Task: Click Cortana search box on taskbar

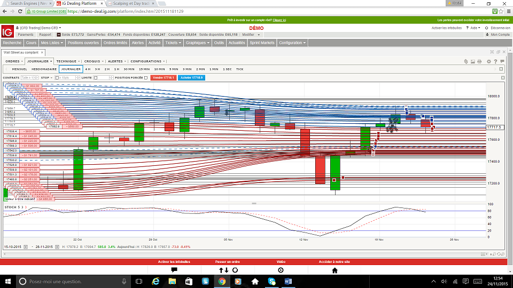Action: [73, 281]
